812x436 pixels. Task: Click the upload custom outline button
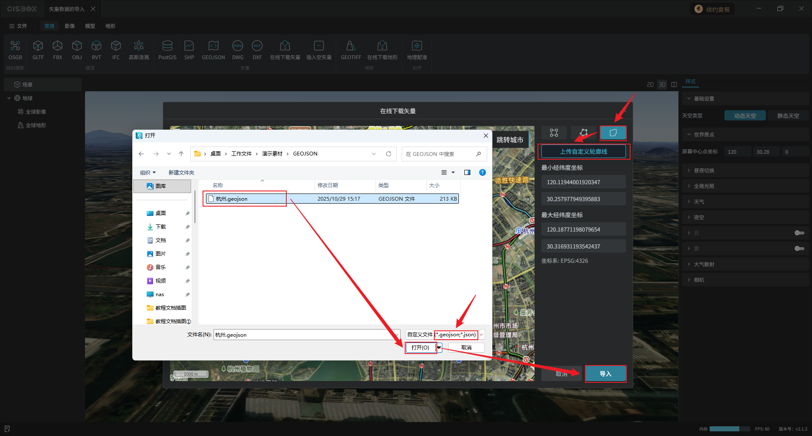coord(583,152)
